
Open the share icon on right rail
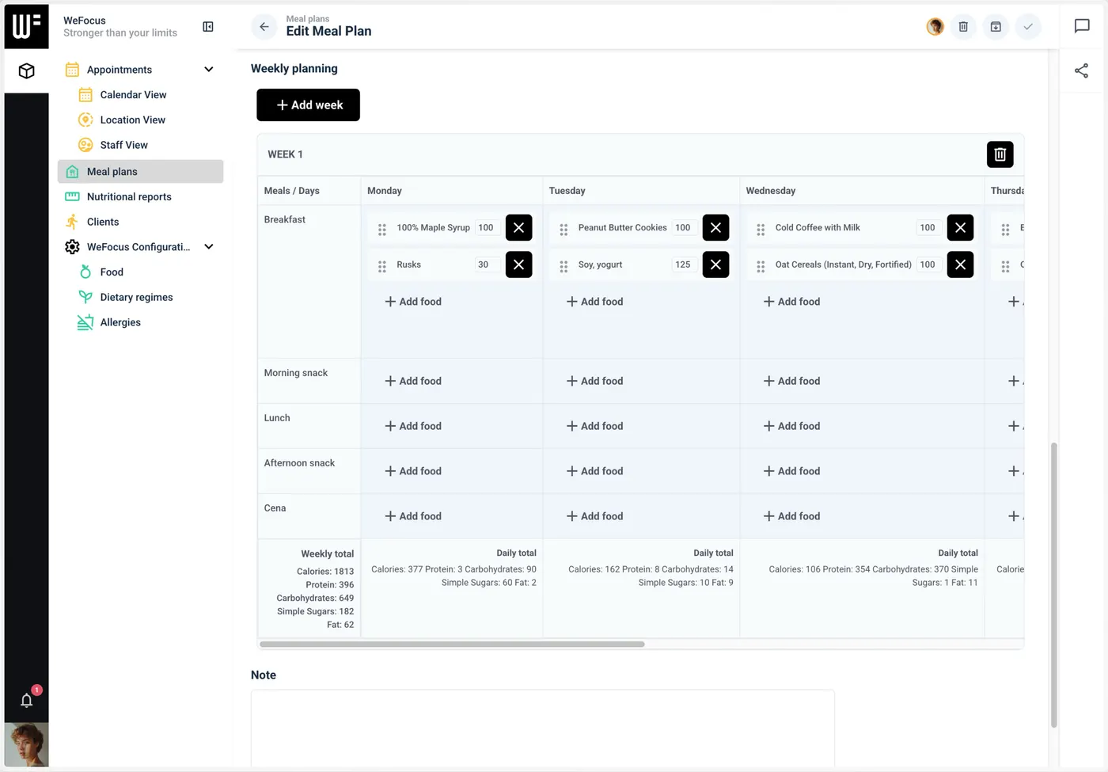click(x=1082, y=71)
